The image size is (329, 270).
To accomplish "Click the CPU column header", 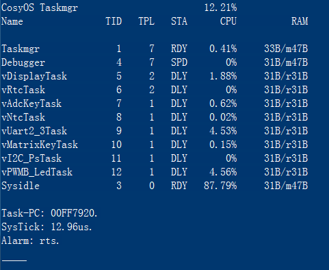I will point(228,21).
